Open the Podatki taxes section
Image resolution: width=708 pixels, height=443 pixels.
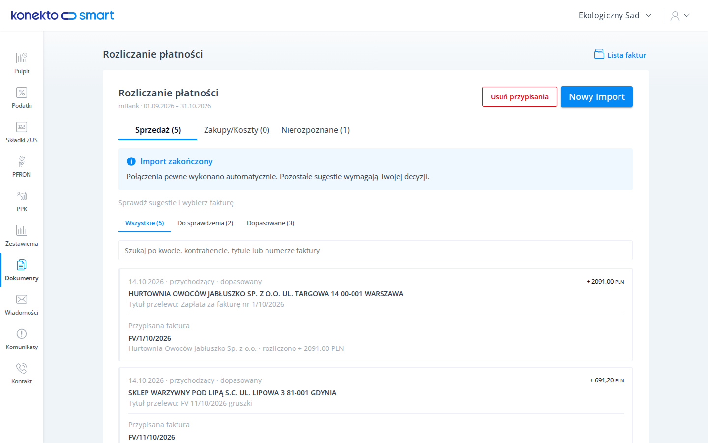pos(22,93)
